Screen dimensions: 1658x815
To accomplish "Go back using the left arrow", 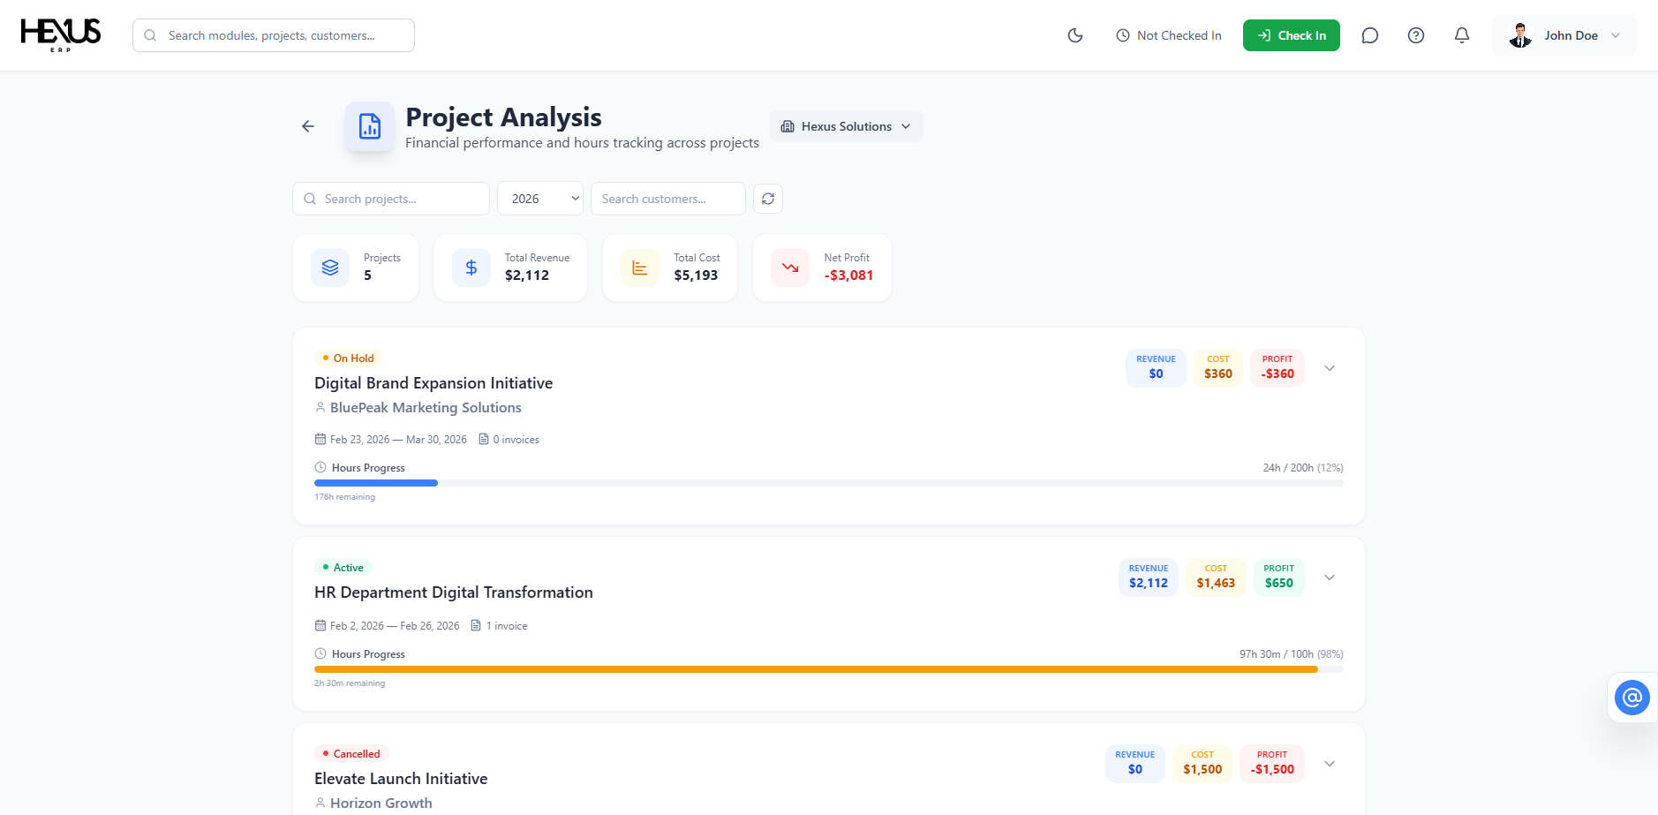I will click(308, 126).
